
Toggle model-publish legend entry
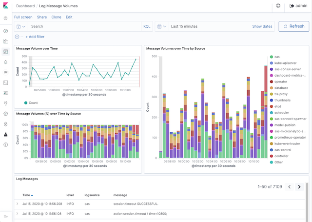coord(283,125)
